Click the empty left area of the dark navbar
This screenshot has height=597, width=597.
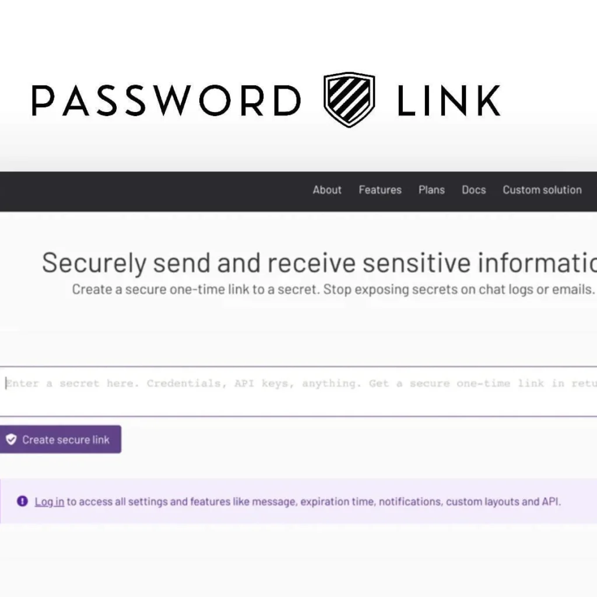coord(152,191)
